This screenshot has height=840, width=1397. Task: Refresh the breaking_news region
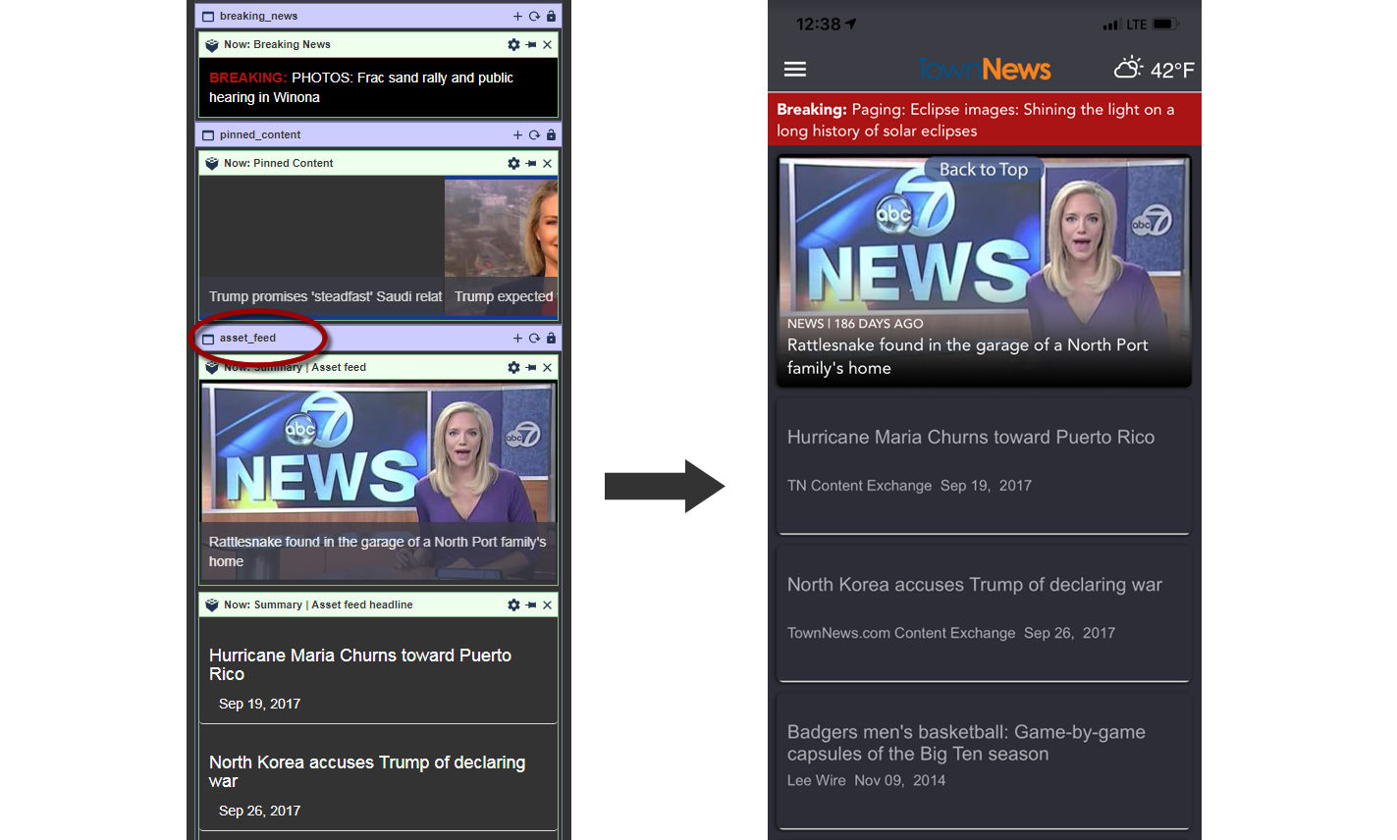point(534,16)
